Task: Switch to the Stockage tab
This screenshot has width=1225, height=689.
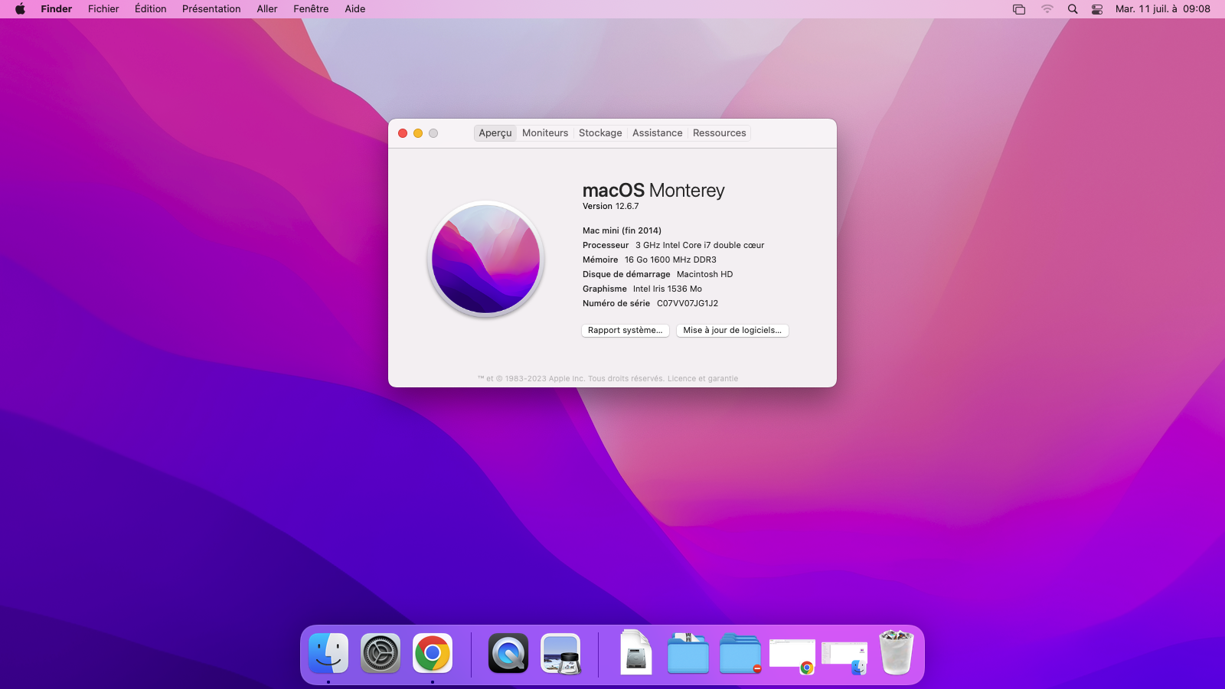Action: [x=600, y=132]
